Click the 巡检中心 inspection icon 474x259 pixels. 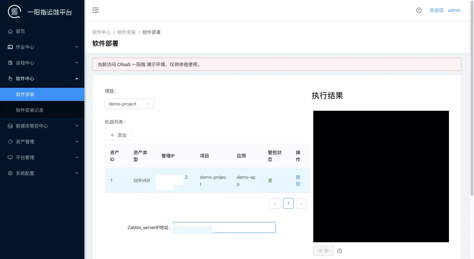[10, 63]
